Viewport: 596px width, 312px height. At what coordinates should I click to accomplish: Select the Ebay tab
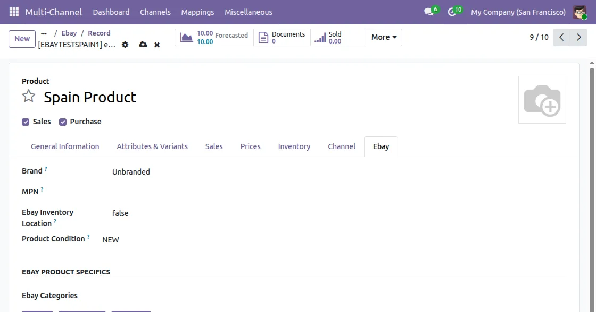(381, 146)
